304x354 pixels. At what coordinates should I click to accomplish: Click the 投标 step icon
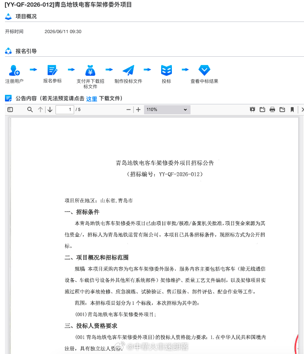pyautogui.click(x=166, y=70)
